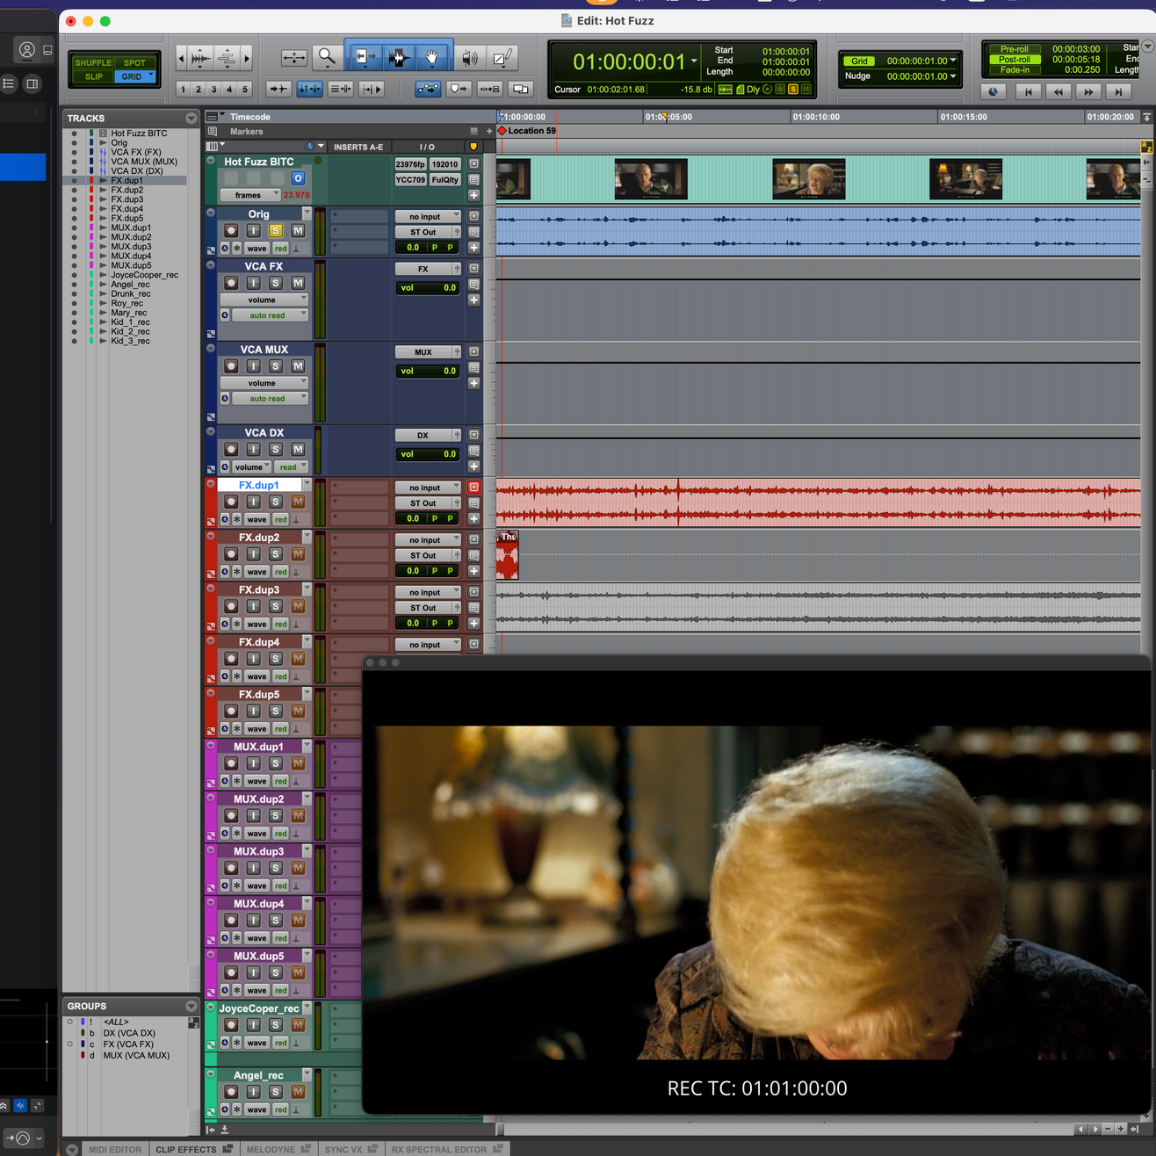Select the Scrubber speaker tool
This screenshot has width=1156, height=1156.
(x=470, y=58)
